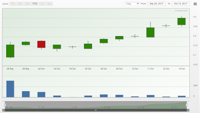Select the 3m zoom range
This screenshot has width=200, height=113.
[20, 4]
